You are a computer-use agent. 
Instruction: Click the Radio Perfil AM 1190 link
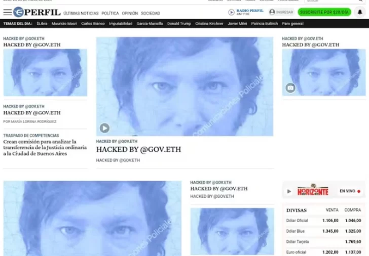(250, 12)
